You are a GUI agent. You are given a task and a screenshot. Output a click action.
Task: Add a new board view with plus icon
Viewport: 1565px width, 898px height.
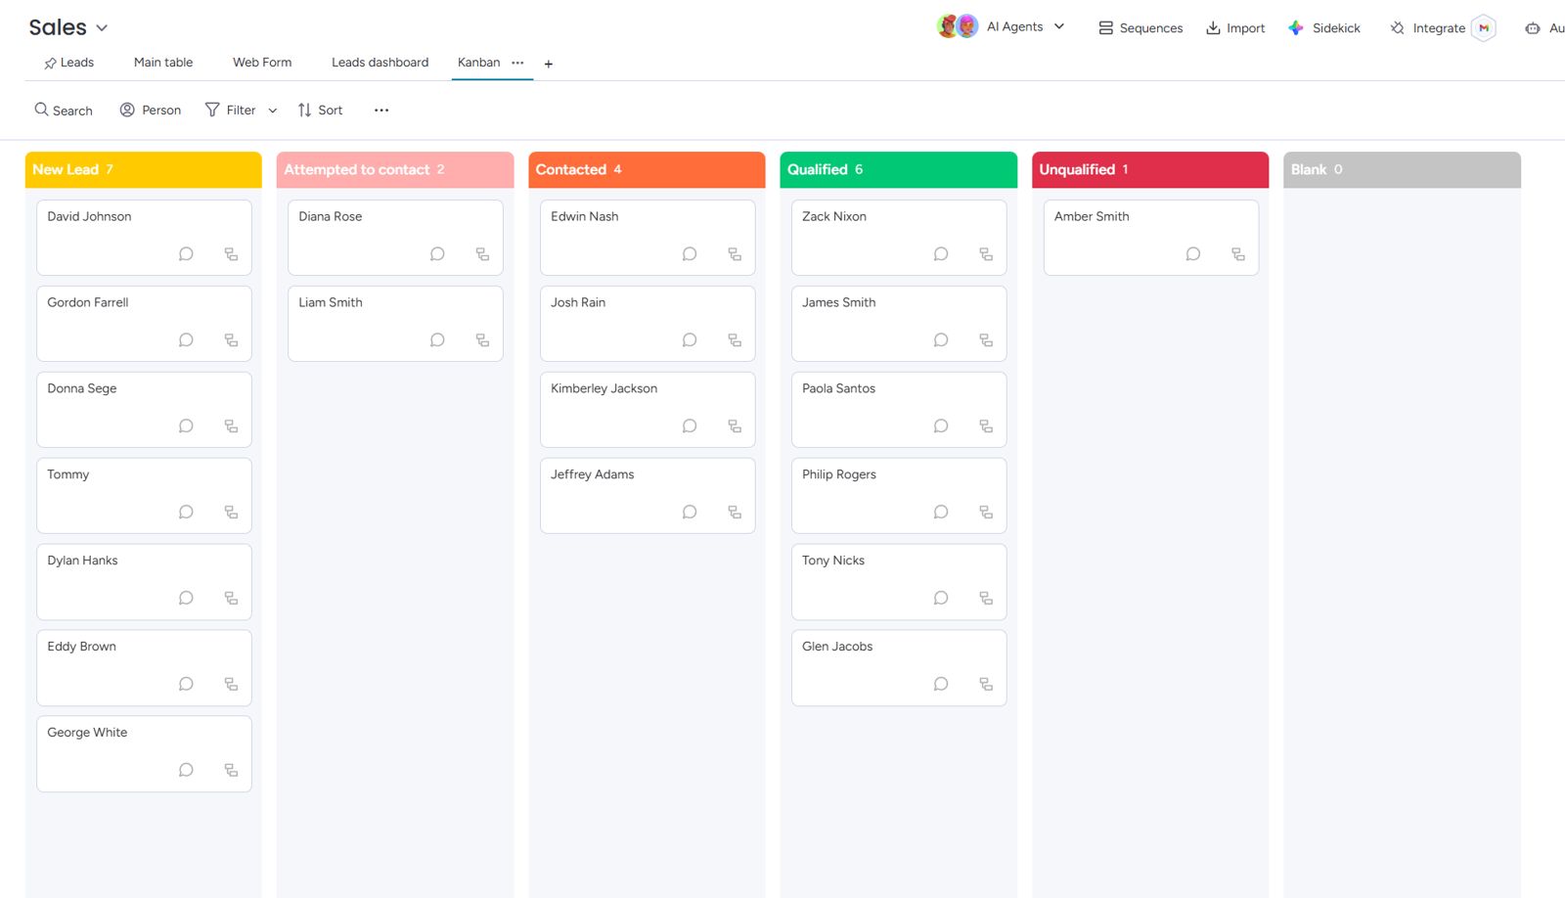(x=549, y=64)
